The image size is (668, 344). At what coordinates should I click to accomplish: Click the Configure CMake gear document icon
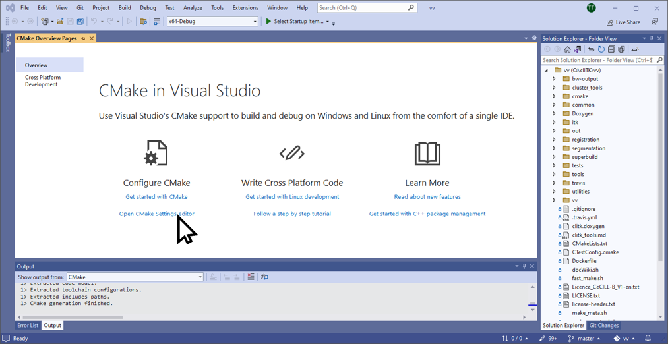[156, 153]
